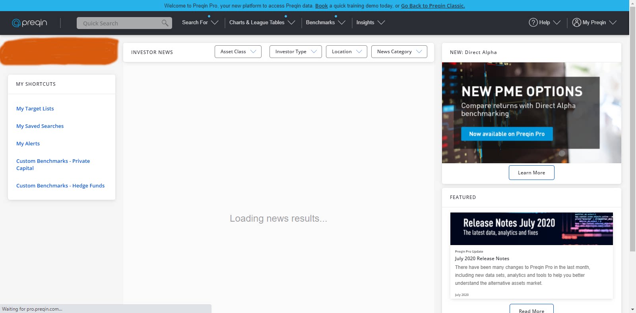The height and width of the screenshot is (313, 636).
Task: Expand the Help chevron
Action: coord(557,23)
